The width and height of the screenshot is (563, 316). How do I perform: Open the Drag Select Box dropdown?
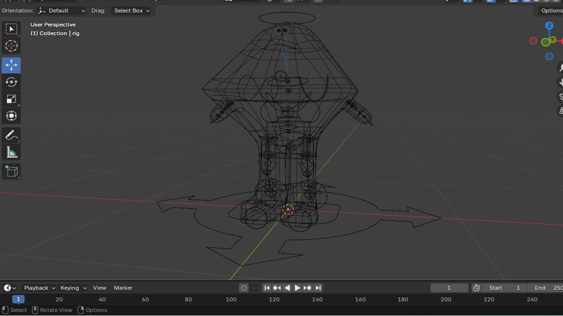(132, 11)
